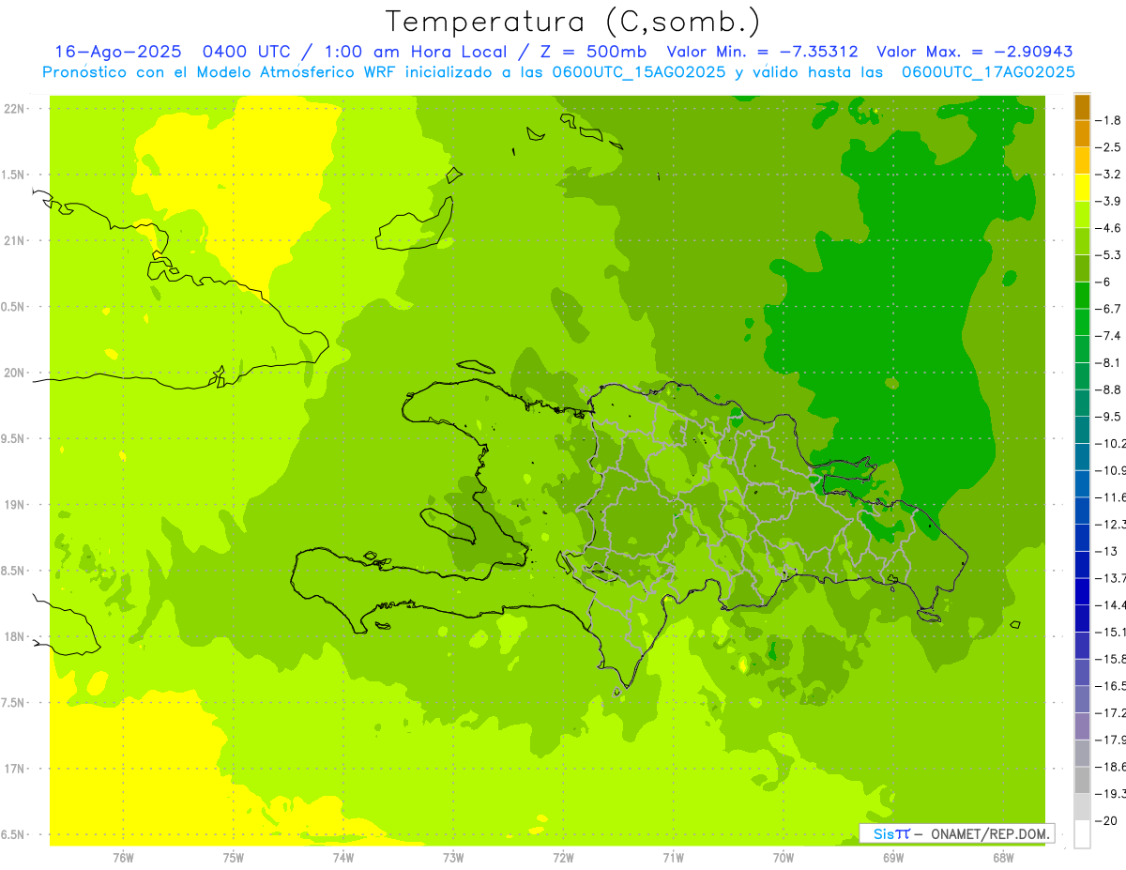
Task: Pick the bright yellow swatch between -3.2 and -3.9
Action: point(1082,188)
